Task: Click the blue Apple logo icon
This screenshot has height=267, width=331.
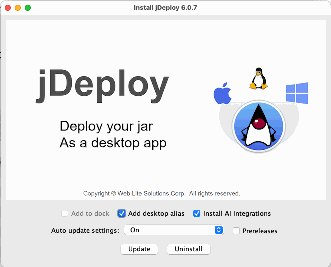Action: (x=222, y=93)
